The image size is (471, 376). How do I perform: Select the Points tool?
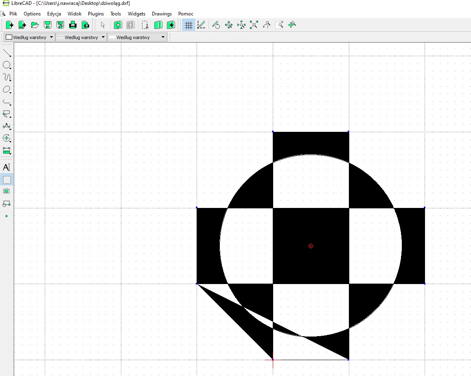[x=7, y=216]
